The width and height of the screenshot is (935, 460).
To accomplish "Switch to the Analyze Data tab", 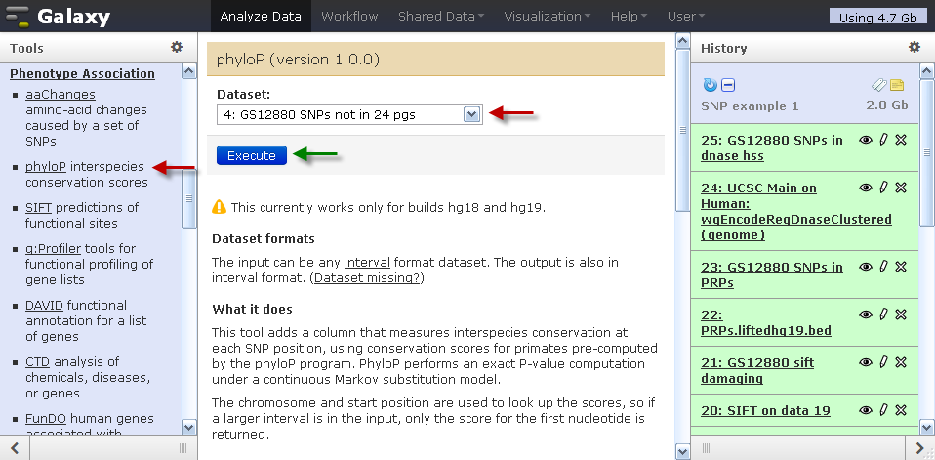I will click(261, 16).
